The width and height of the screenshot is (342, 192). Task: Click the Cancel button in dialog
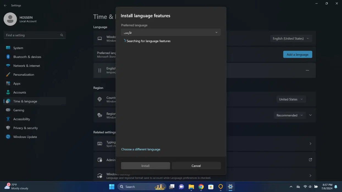pyautogui.click(x=196, y=166)
